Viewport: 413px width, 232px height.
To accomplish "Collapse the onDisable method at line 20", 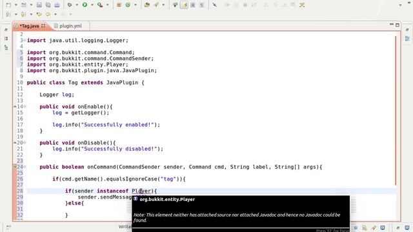I will click(x=25, y=142).
